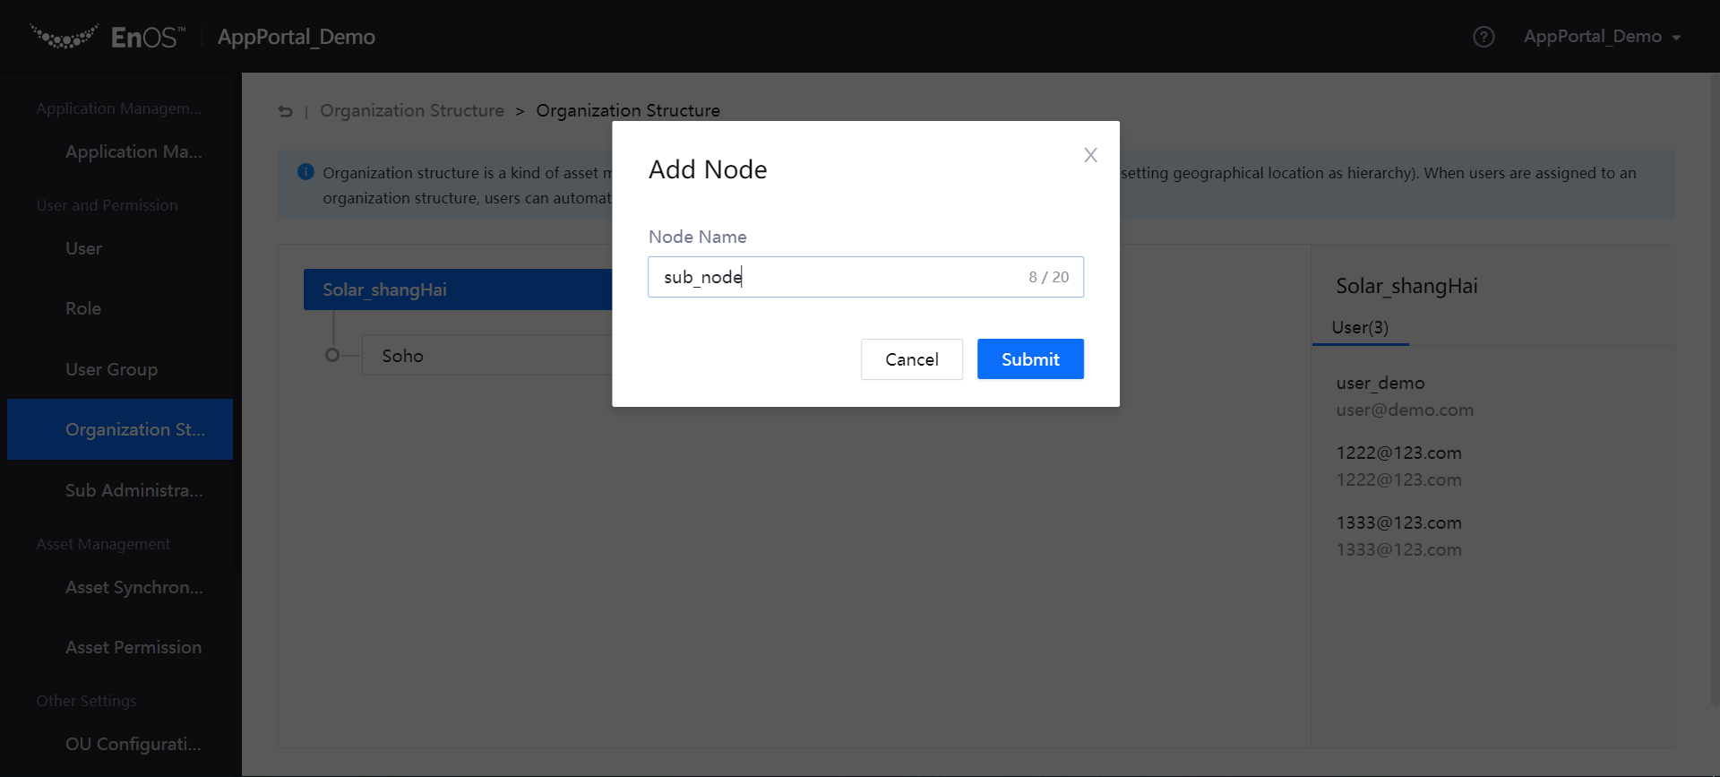Click the 1222@123.com user name

1398,453
